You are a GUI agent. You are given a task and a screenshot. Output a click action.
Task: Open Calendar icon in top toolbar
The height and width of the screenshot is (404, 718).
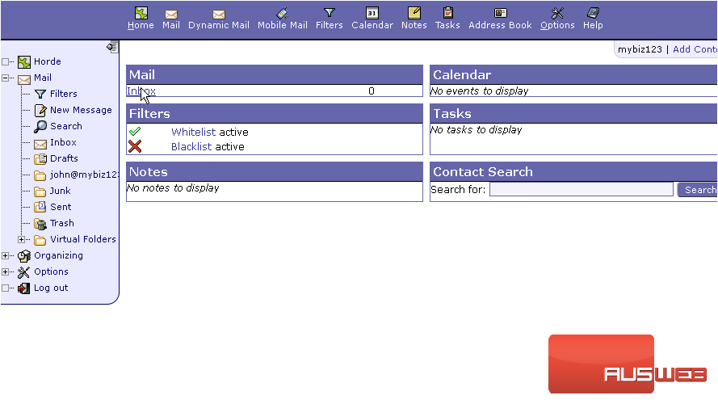coord(372,13)
